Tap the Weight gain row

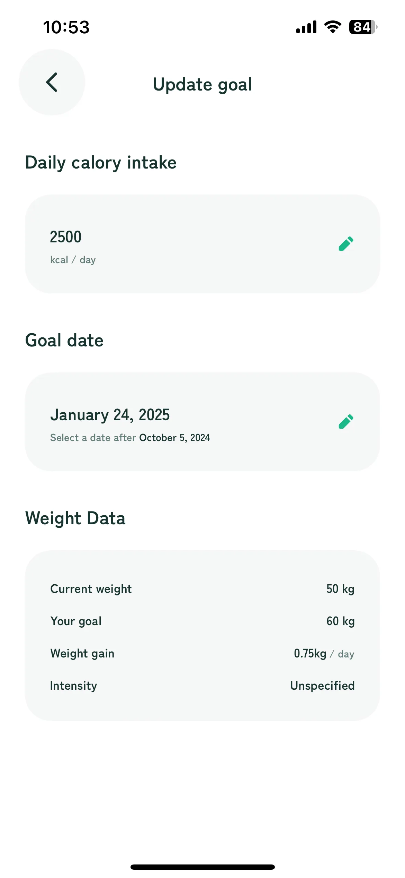(x=202, y=653)
